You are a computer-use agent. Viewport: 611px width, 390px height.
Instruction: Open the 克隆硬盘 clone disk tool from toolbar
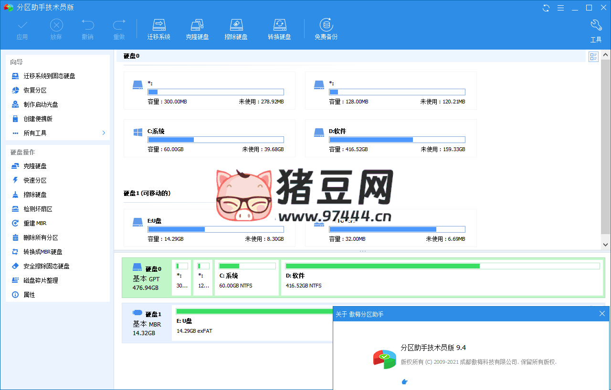tap(197, 29)
